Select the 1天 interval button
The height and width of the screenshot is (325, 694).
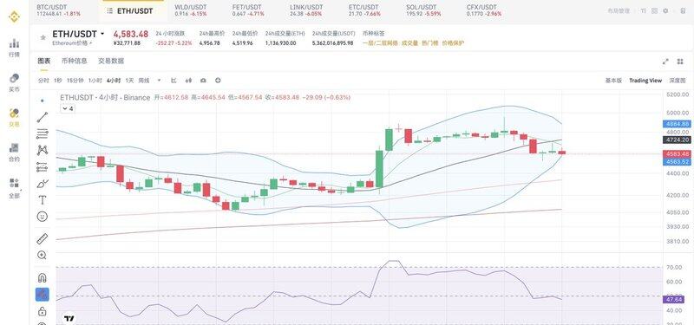tap(129, 81)
